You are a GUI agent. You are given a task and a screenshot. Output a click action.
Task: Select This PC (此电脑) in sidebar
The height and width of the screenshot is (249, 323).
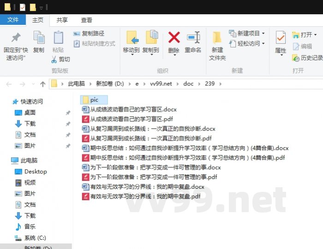click(x=24, y=160)
